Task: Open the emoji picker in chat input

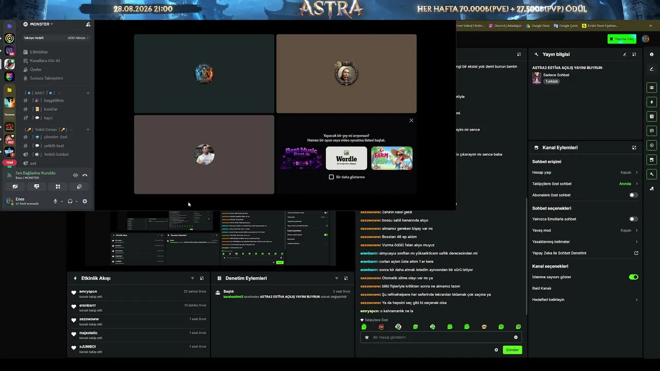Action: [516, 338]
